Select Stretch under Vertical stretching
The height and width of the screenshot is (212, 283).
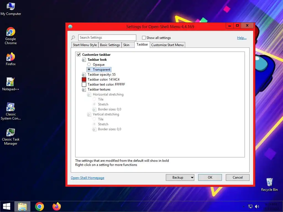coord(94,124)
